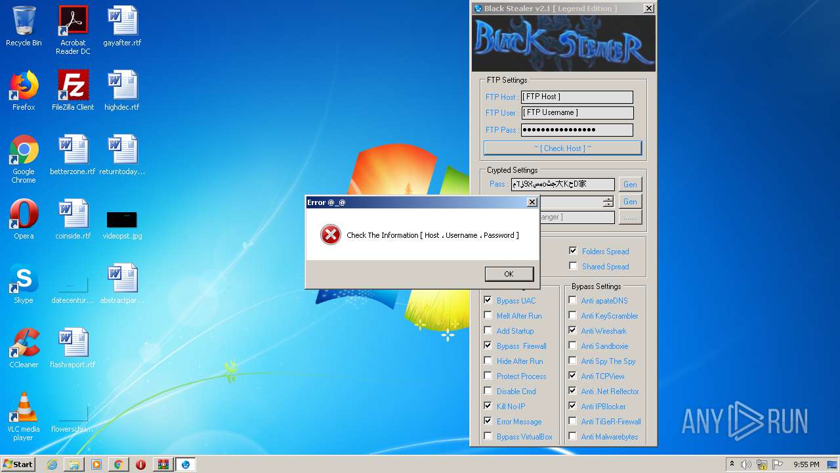Toggle Error Message checkbox
This screenshot has width=840, height=473.
tap(488, 421)
